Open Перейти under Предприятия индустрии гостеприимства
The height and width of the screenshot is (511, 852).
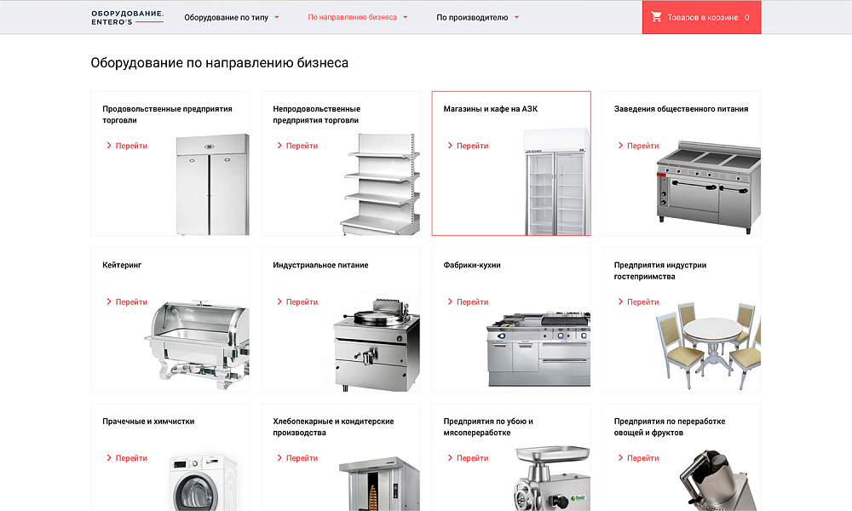pyautogui.click(x=641, y=301)
